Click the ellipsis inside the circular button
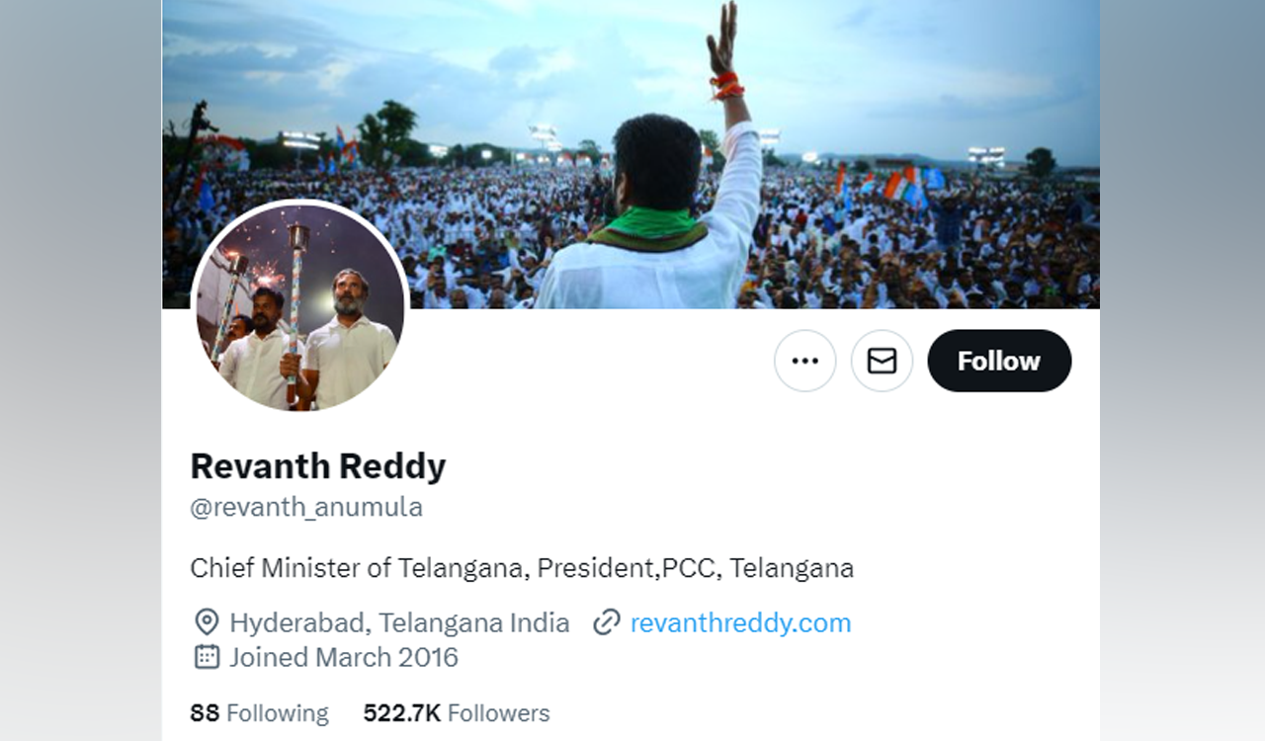 click(x=804, y=361)
